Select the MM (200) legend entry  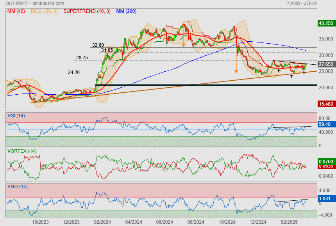[126, 11]
